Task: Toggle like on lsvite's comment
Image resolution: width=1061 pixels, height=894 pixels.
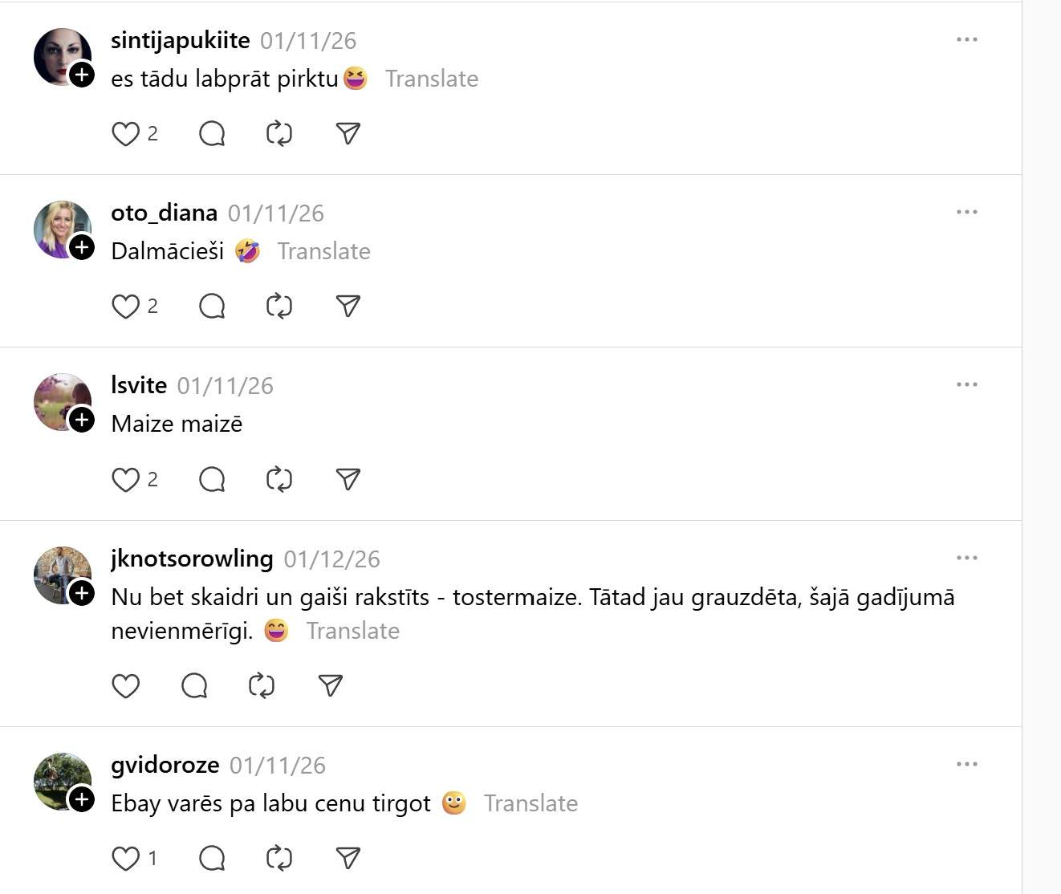Action: (x=125, y=479)
